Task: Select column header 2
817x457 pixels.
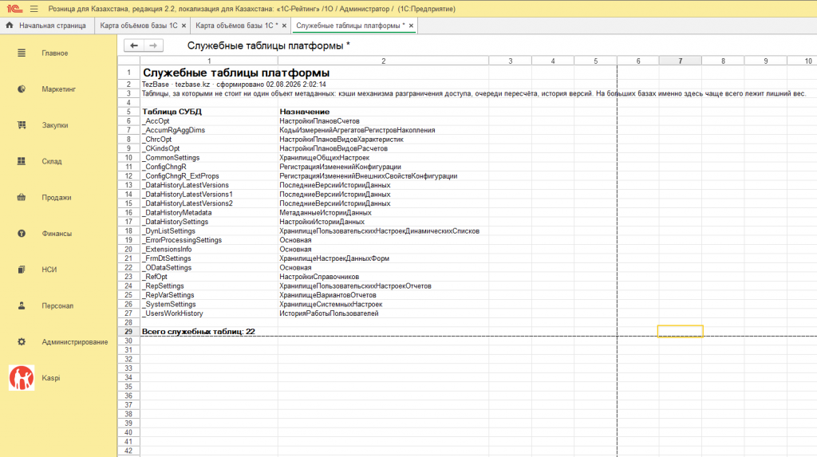Action: pyautogui.click(x=384, y=61)
